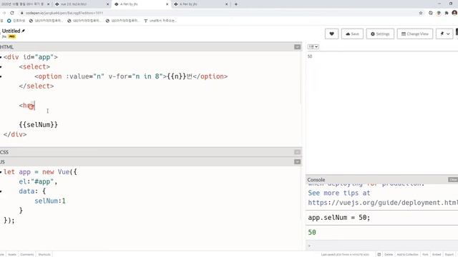This screenshot has height=257, width=458.
Task: Click the Console panel title
Action: 316,180
